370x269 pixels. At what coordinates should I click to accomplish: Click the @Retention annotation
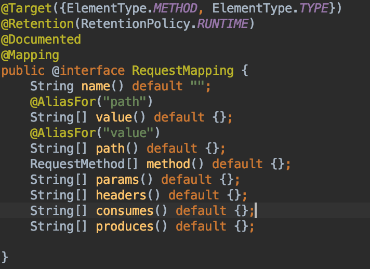tap(31, 23)
